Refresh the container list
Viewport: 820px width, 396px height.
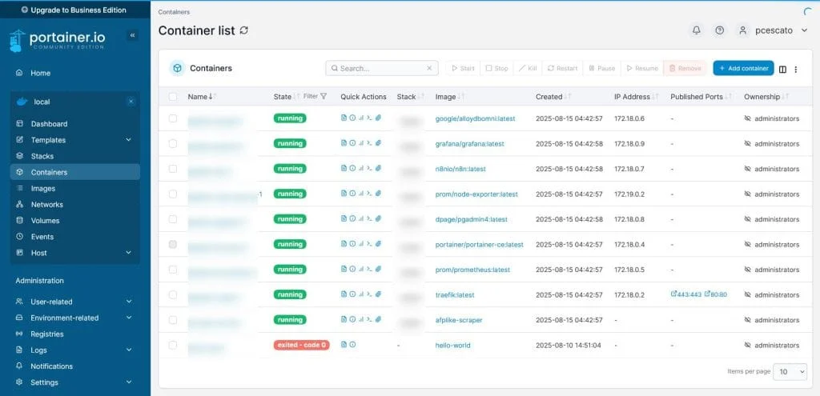[x=243, y=30]
